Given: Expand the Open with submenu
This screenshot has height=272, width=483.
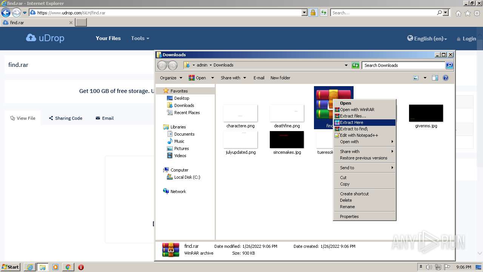Looking at the screenshot, I should (365, 142).
